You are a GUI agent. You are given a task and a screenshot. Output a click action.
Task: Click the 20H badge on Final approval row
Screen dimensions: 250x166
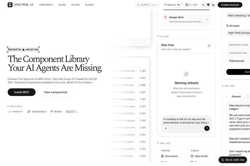click(142, 92)
